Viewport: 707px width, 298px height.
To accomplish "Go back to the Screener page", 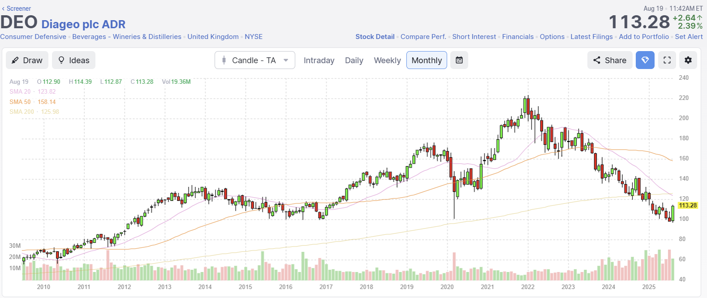I will click(17, 9).
